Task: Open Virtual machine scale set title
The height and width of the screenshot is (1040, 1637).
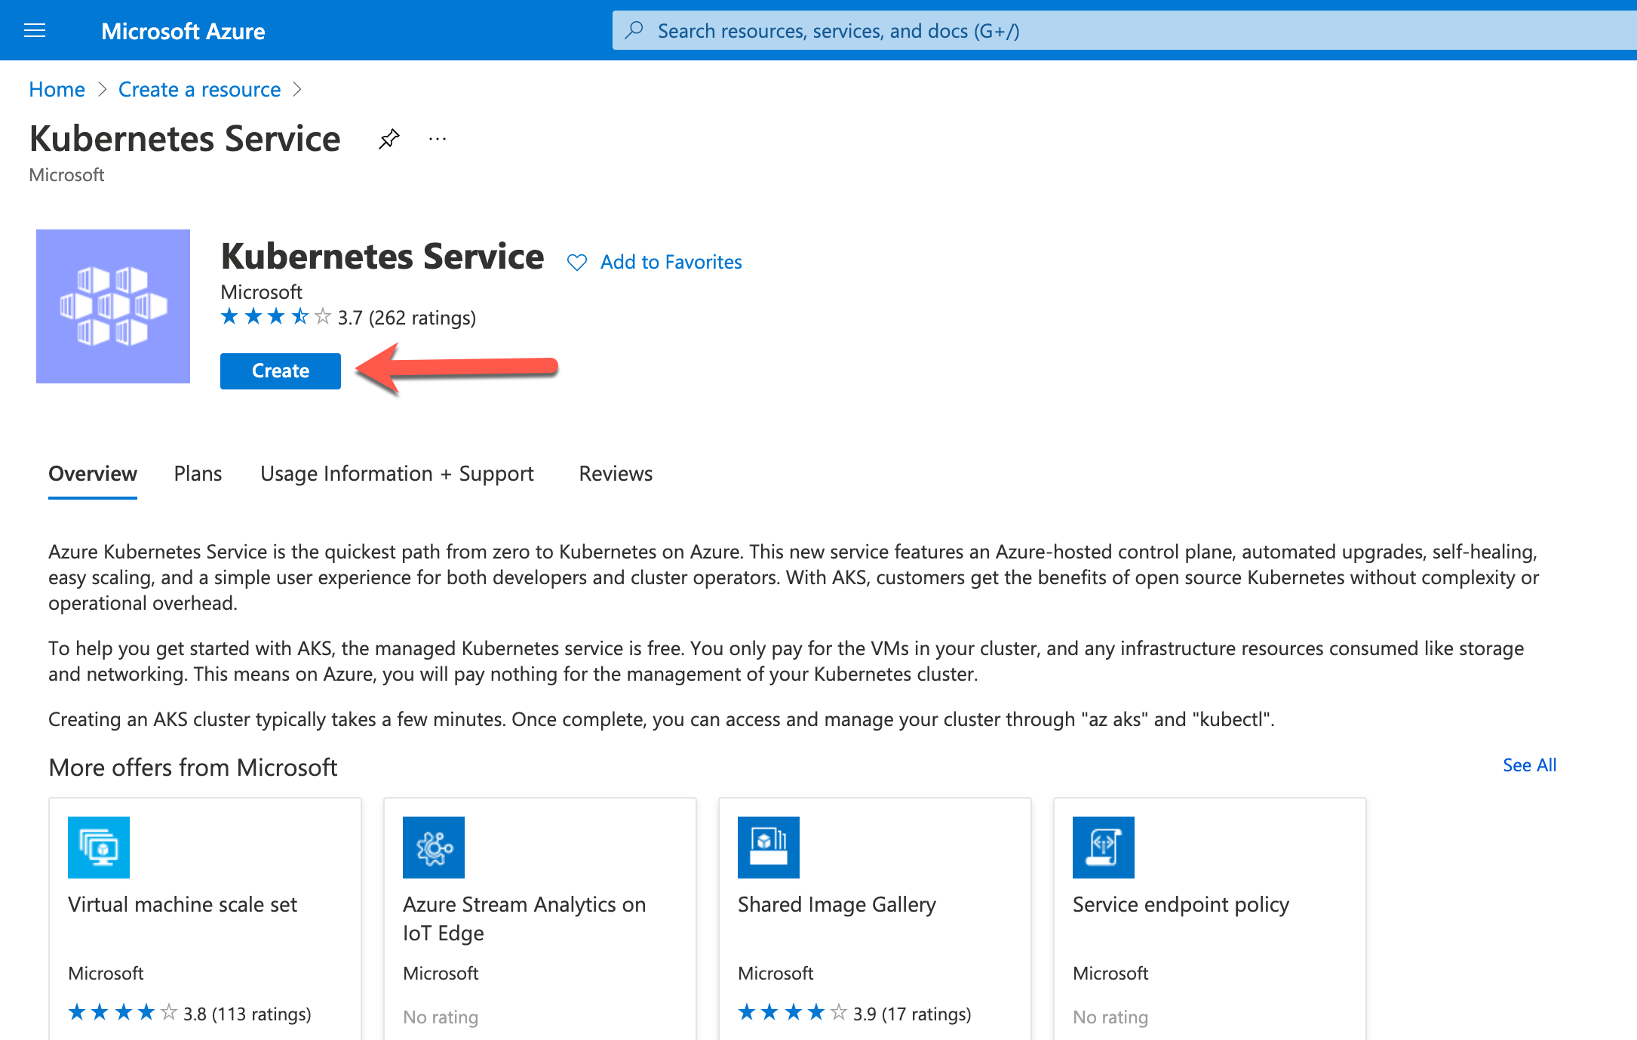Action: 183,904
